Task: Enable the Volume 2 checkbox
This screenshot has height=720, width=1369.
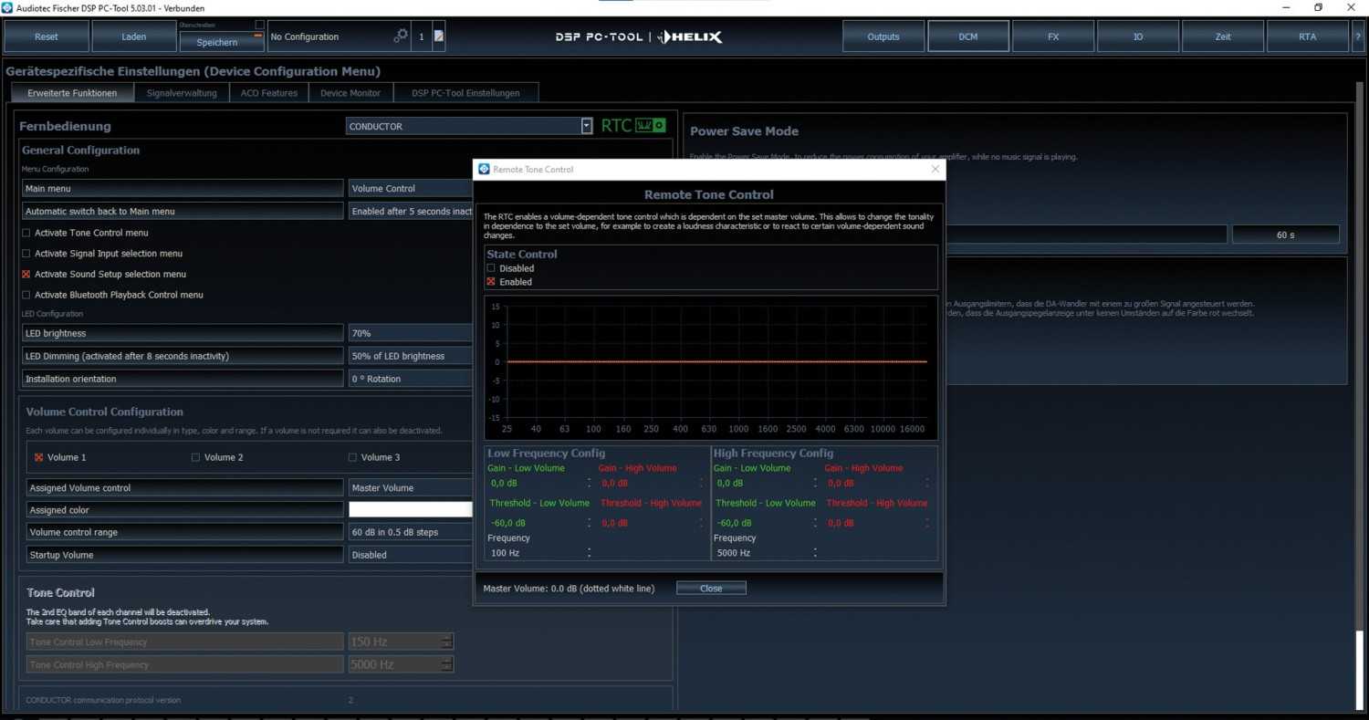Action: click(x=195, y=457)
